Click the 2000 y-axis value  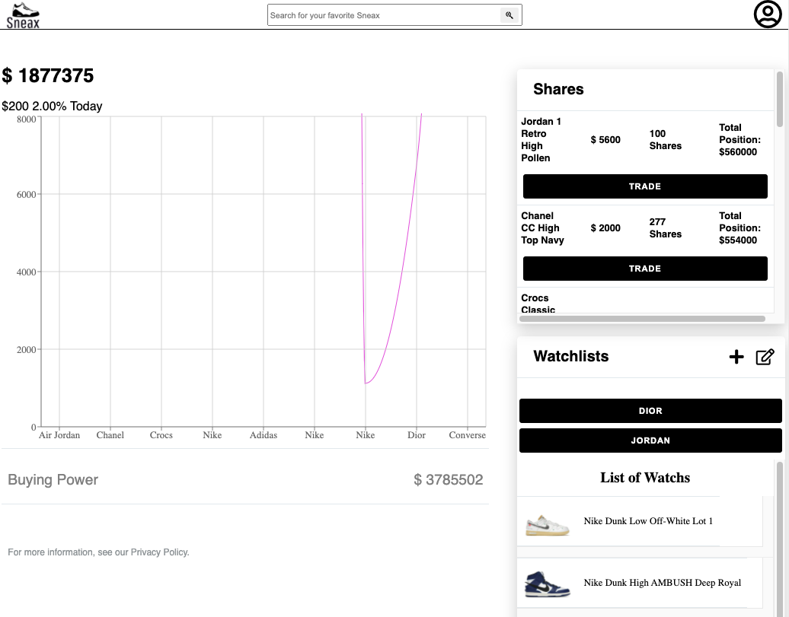26,349
